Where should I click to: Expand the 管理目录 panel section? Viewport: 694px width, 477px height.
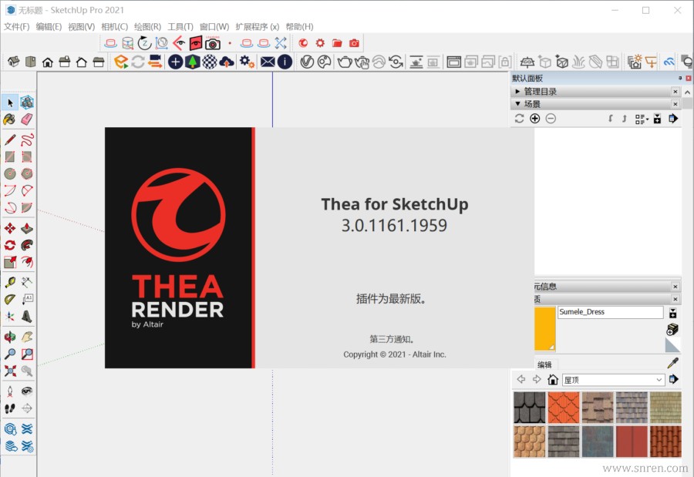[x=518, y=92]
